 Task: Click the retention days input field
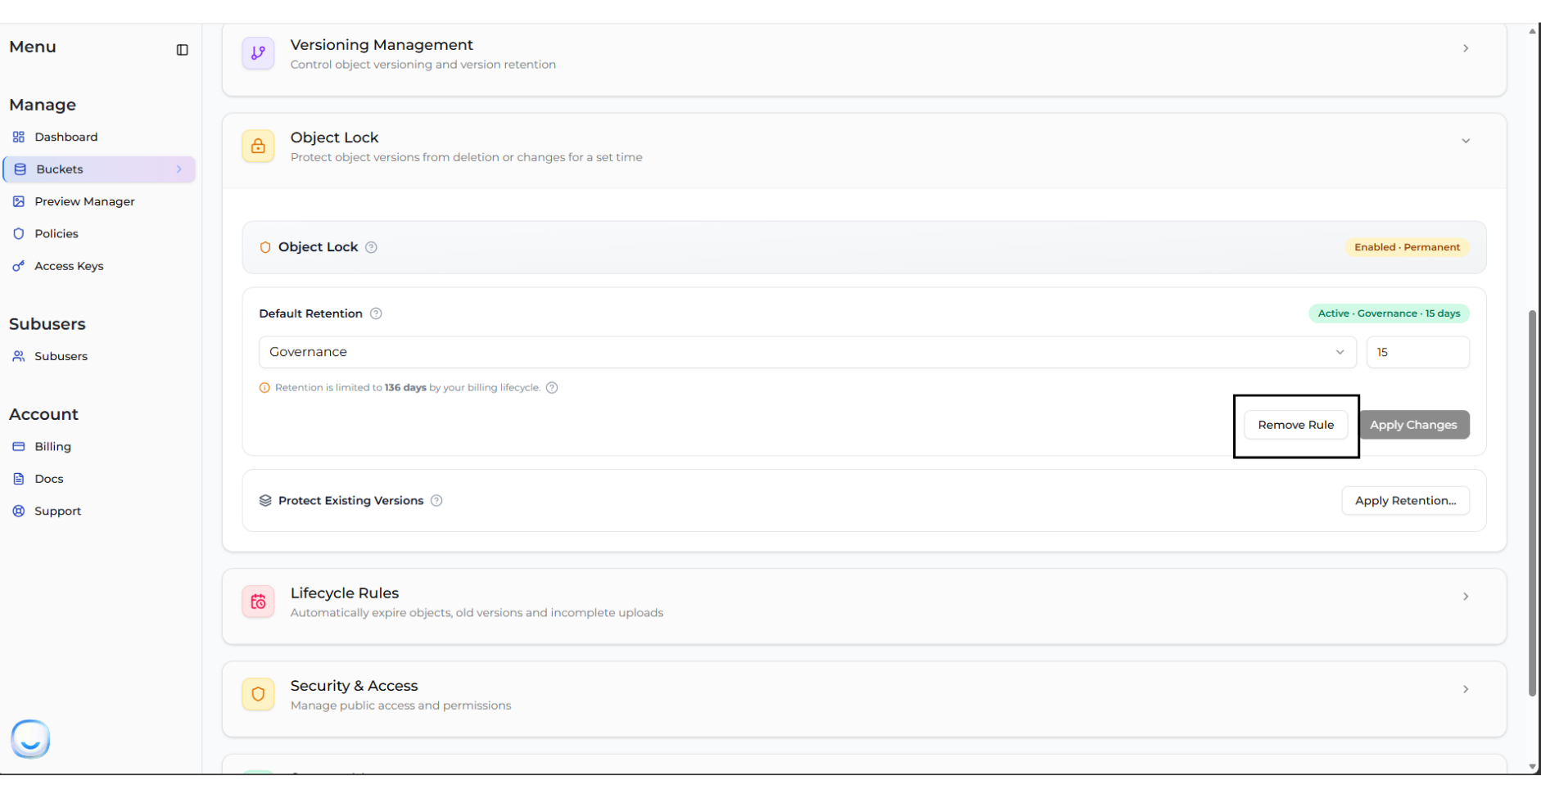1417,352
